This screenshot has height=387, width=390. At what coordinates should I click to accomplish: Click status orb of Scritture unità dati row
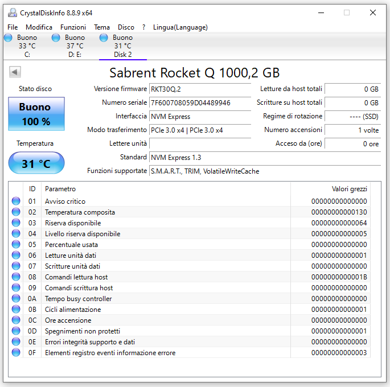click(x=16, y=266)
